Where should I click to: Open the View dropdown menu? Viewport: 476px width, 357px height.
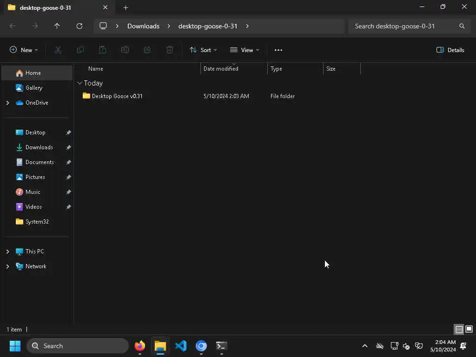245,50
